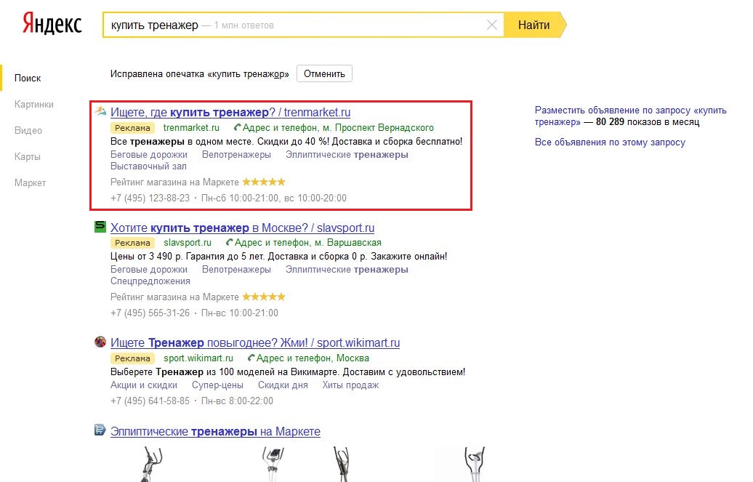Switch to the Картинки search section
The height and width of the screenshot is (482, 753).
[34, 104]
